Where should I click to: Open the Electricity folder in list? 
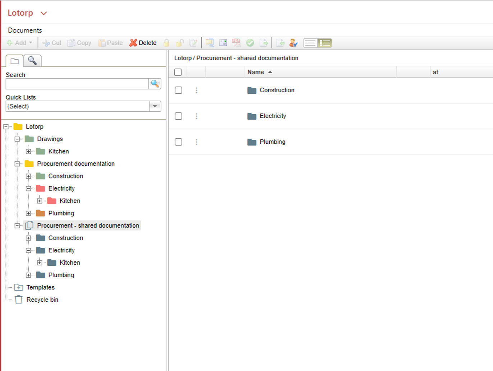pos(273,116)
